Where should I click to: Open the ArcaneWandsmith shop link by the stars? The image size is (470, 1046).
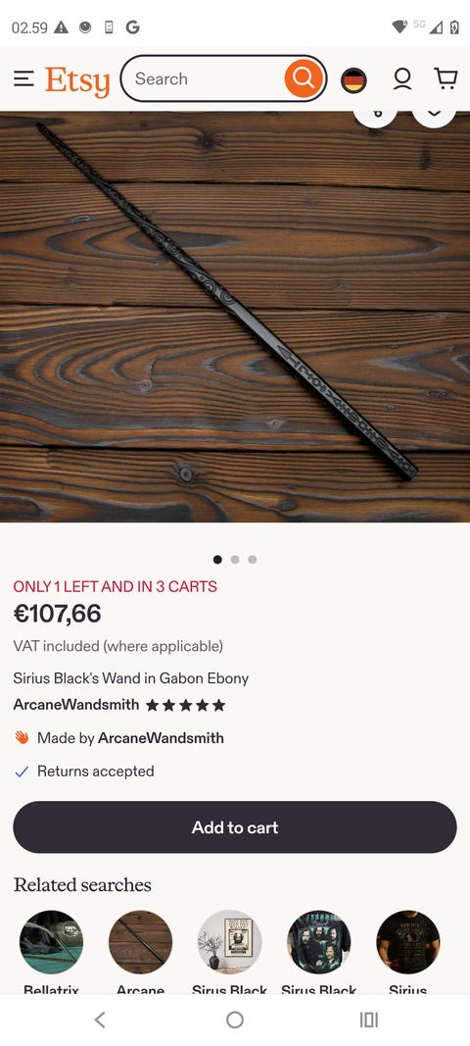(x=76, y=705)
